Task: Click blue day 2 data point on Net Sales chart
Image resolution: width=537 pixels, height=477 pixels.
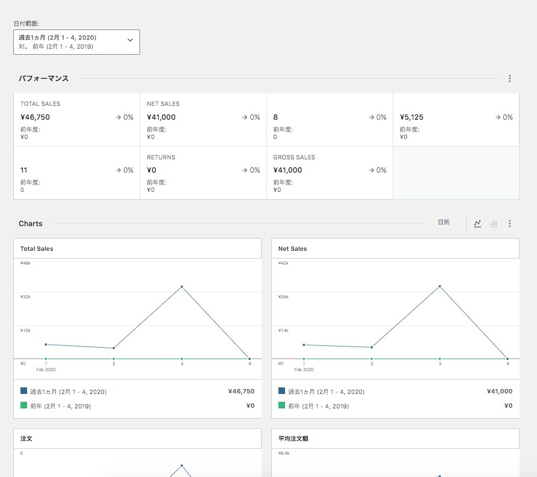Action: click(372, 347)
